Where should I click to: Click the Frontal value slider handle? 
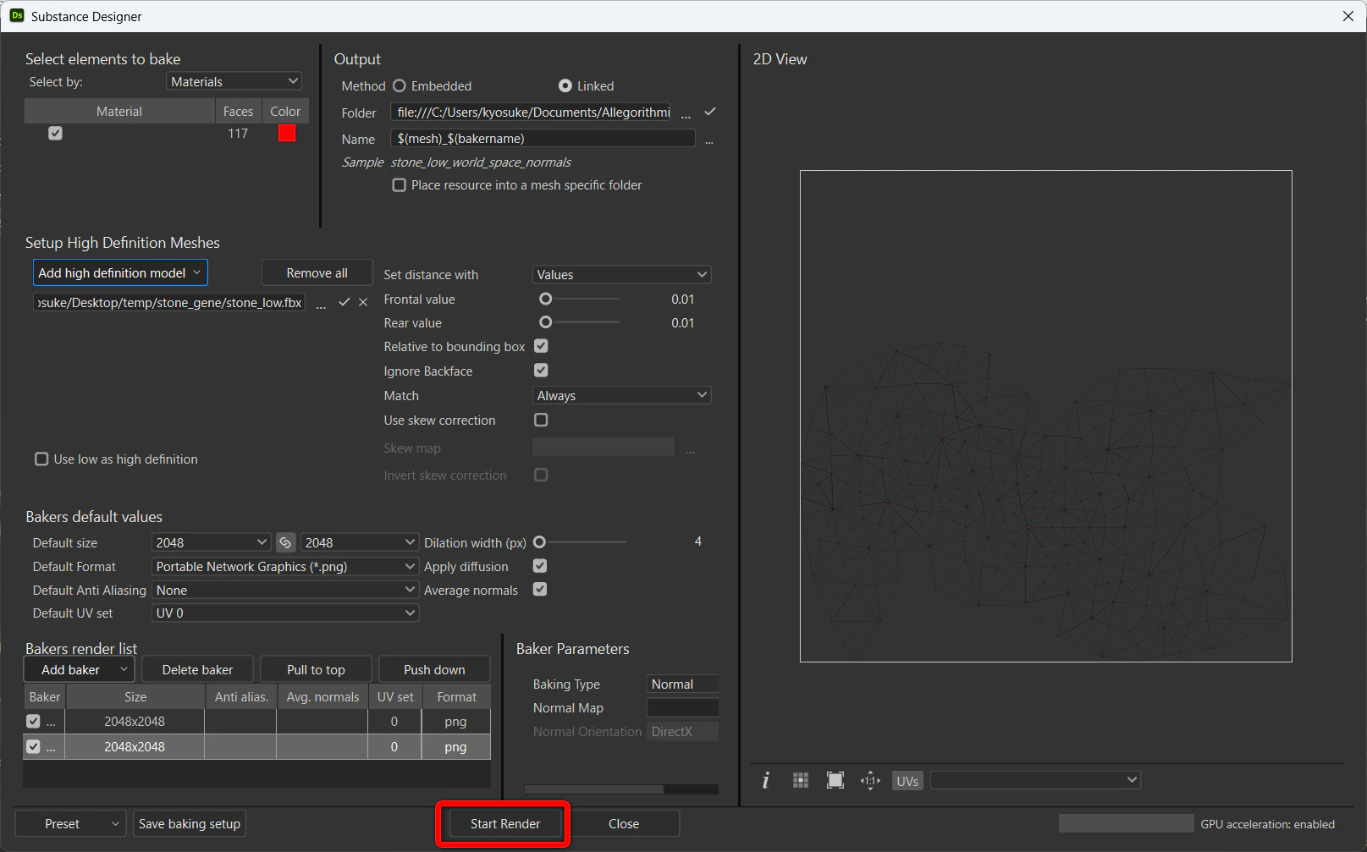point(546,299)
